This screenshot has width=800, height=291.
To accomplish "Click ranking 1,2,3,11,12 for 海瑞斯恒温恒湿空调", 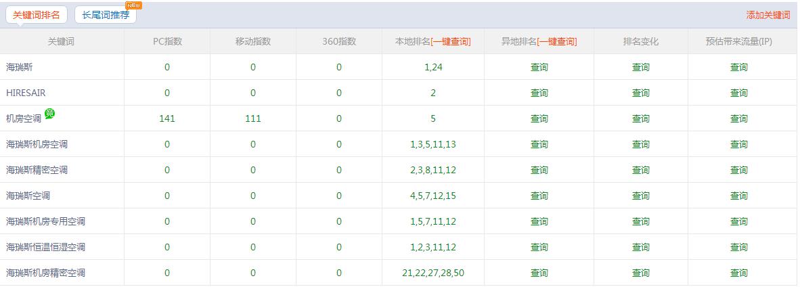I will (x=433, y=247).
